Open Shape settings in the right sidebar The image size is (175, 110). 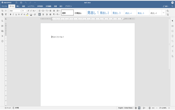pyautogui.click(x=172, y=41)
